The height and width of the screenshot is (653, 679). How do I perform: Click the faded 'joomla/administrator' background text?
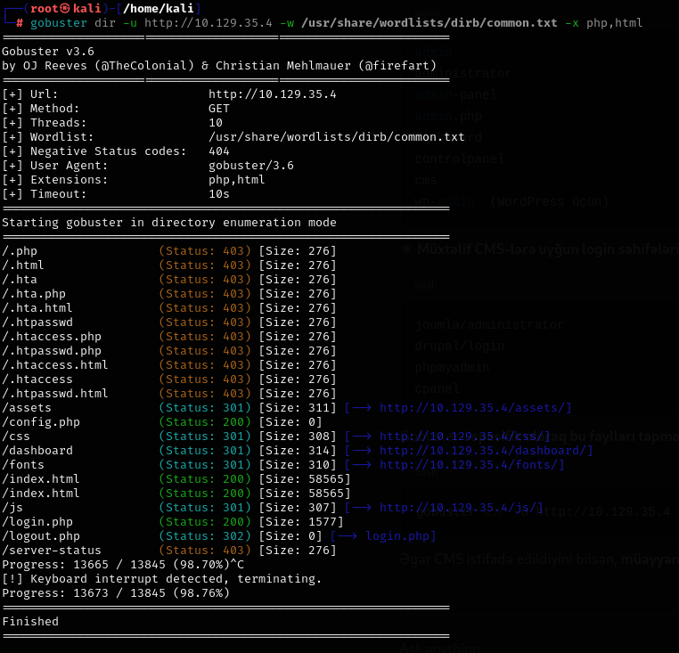click(489, 325)
